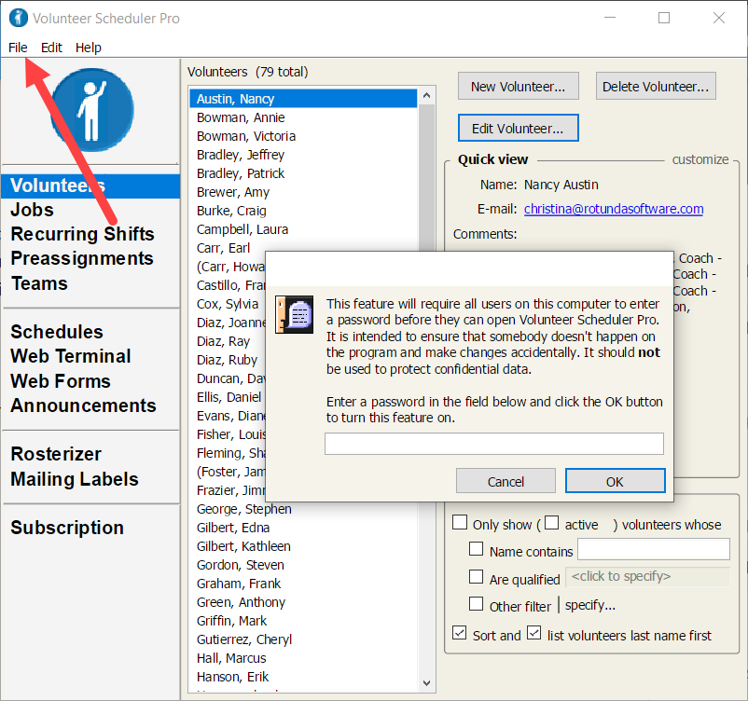
Task: Go to the Rosterizer section
Action: click(x=56, y=455)
